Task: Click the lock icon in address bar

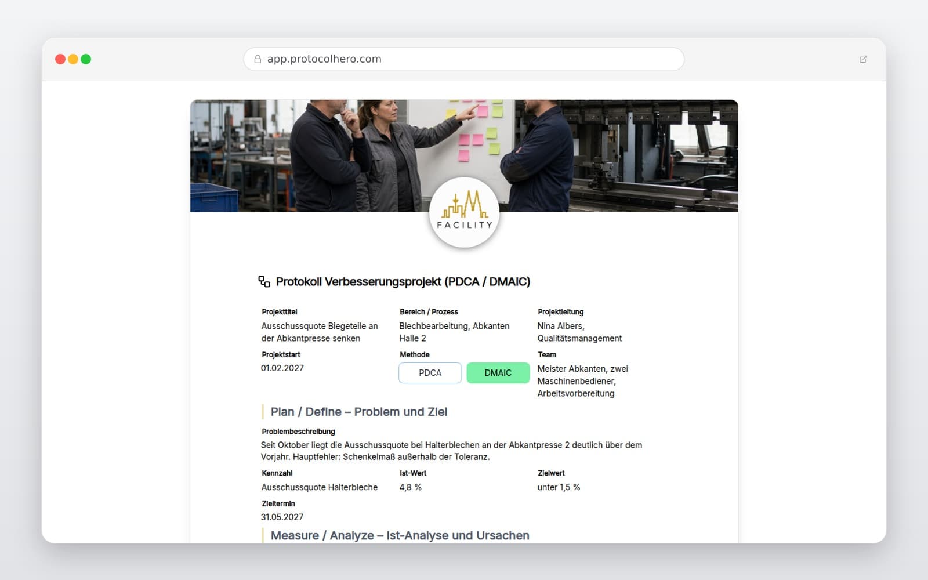Action: coord(258,59)
